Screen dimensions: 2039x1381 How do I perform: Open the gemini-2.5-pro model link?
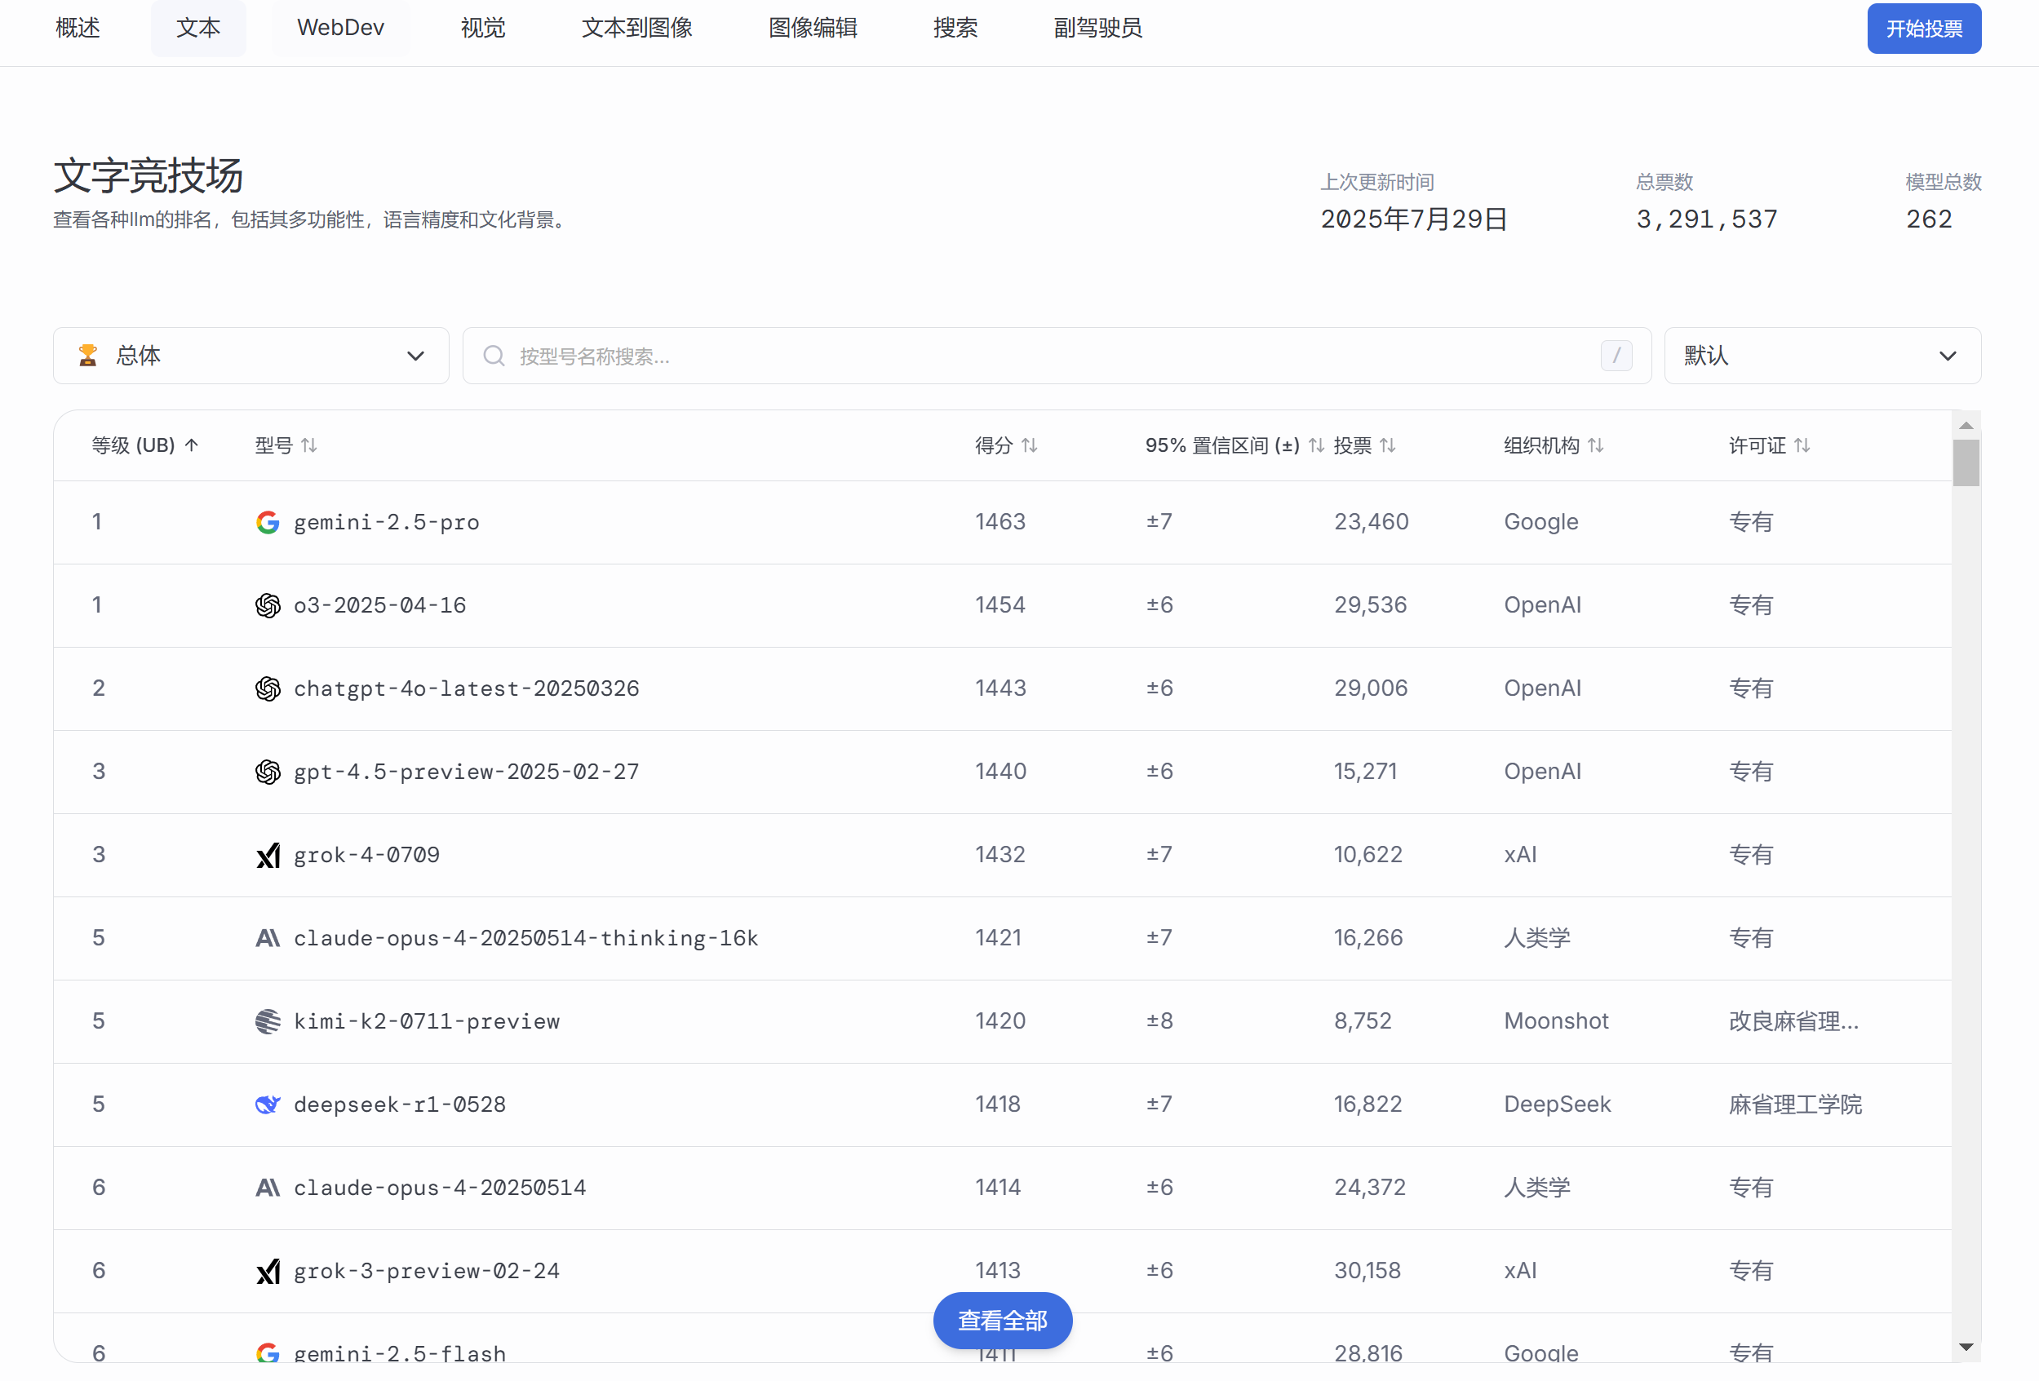386,522
